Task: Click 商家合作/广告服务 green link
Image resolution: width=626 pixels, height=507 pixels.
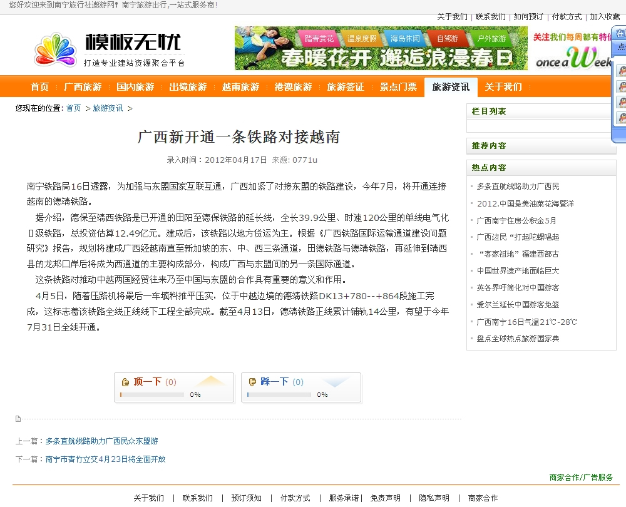Action: point(581,478)
